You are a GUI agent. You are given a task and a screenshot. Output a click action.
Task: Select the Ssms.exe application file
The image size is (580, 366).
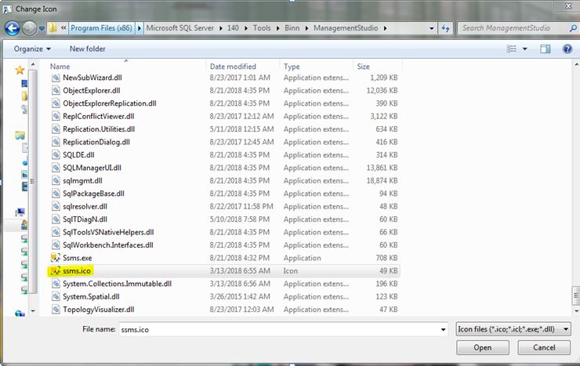(x=77, y=257)
